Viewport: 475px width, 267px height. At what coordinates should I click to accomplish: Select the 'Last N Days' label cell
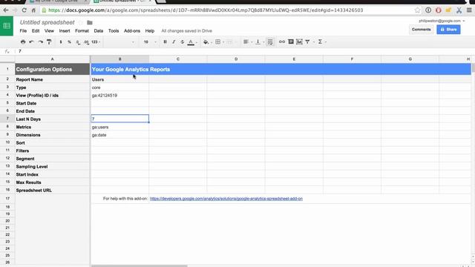pyautogui.click(x=53, y=119)
